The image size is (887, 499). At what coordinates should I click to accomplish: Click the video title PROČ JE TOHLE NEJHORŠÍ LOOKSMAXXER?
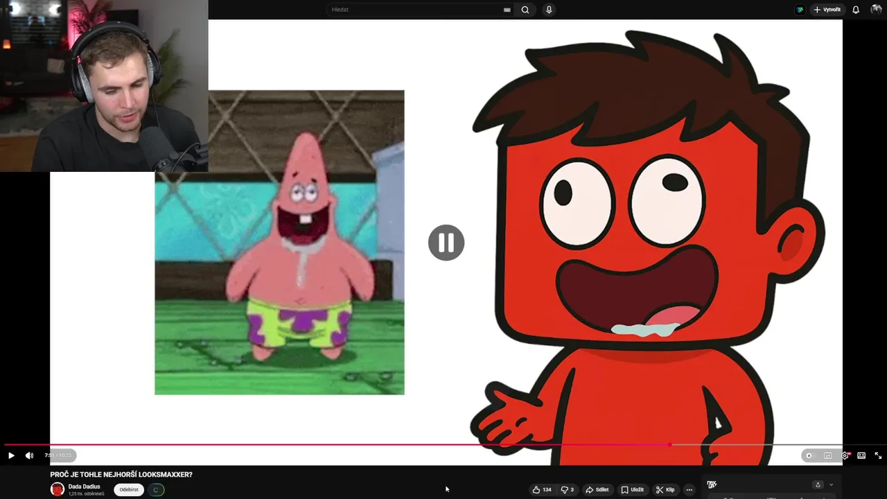coord(121,475)
